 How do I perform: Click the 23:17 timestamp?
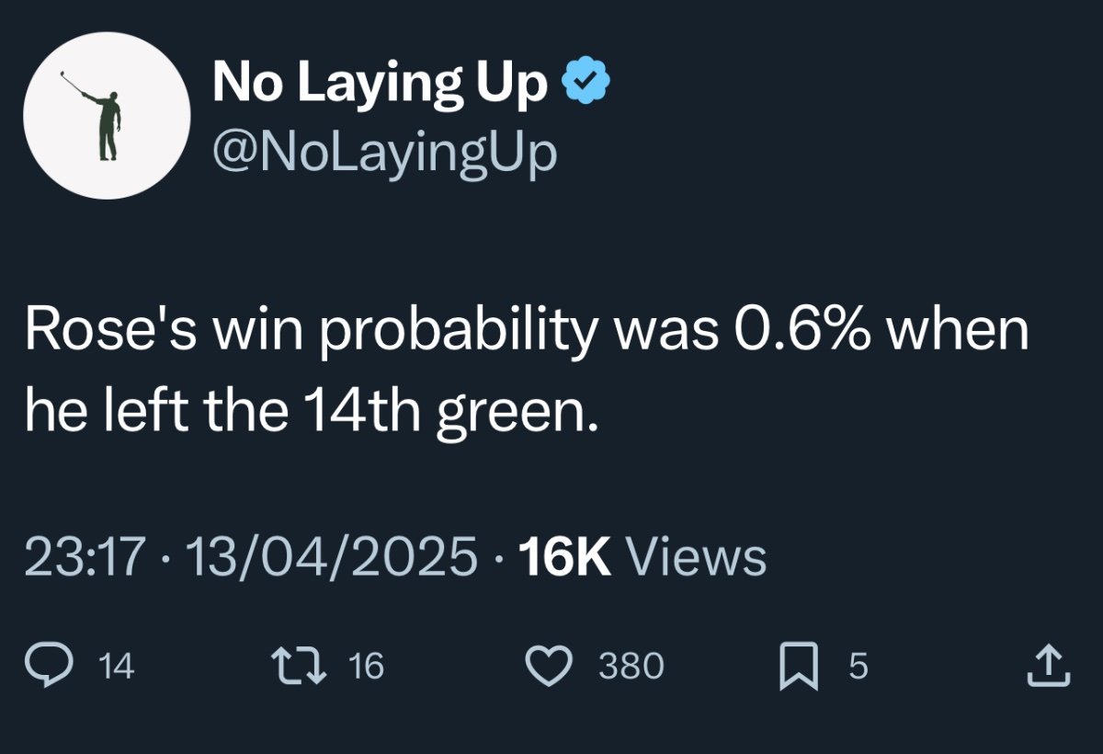pyautogui.click(x=85, y=556)
